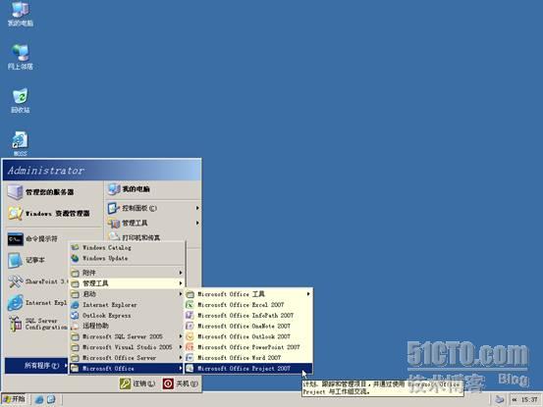Launch Internet Explorer from programs list
The image size is (543, 407).
click(127, 305)
